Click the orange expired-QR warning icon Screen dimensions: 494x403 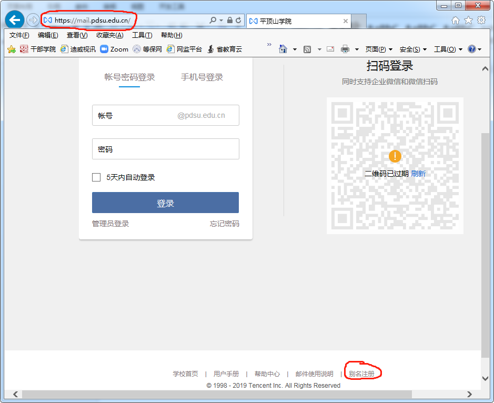pos(395,156)
